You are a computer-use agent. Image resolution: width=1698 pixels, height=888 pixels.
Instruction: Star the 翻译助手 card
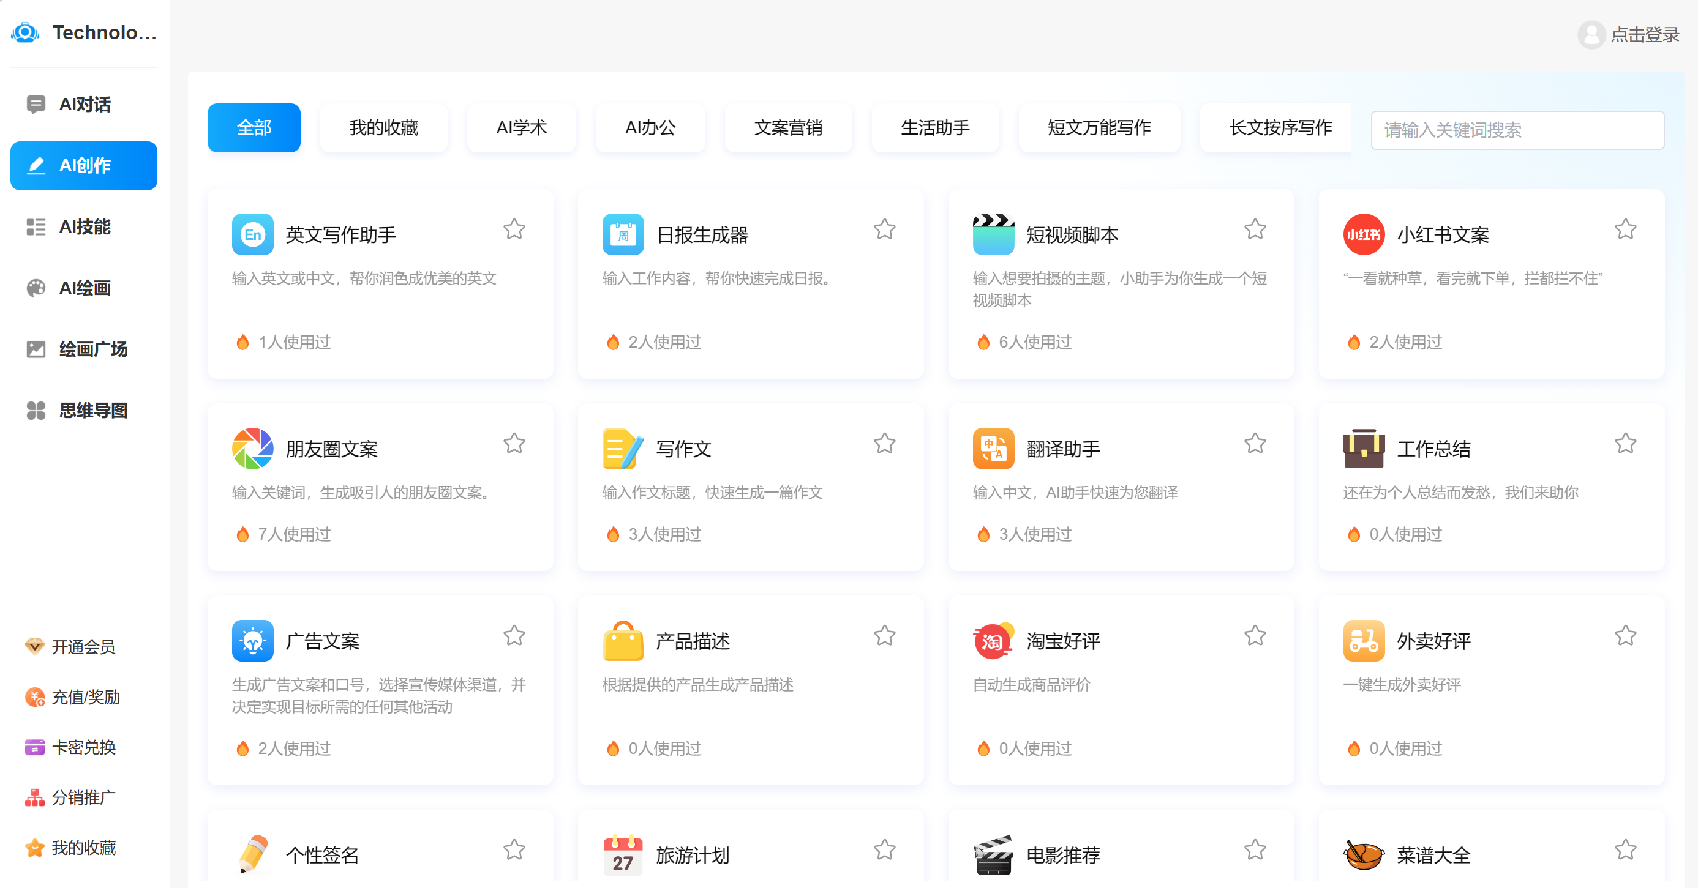[x=1255, y=443]
